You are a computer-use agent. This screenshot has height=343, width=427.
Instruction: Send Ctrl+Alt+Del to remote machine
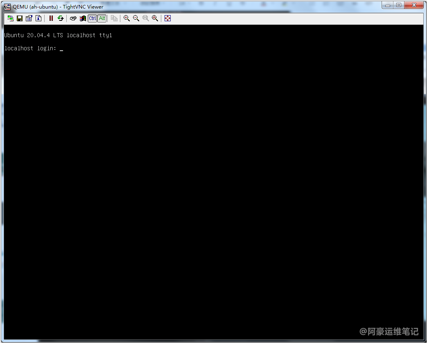pyautogui.click(x=73, y=18)
